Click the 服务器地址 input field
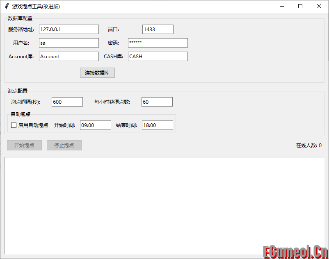Screen dimensions: 329x259 pyautogui.click(x=69, y=29)
